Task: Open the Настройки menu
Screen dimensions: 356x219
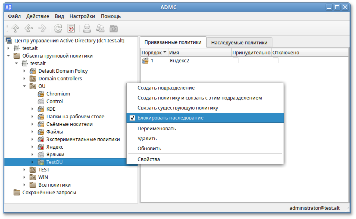Action: (82, 16)
